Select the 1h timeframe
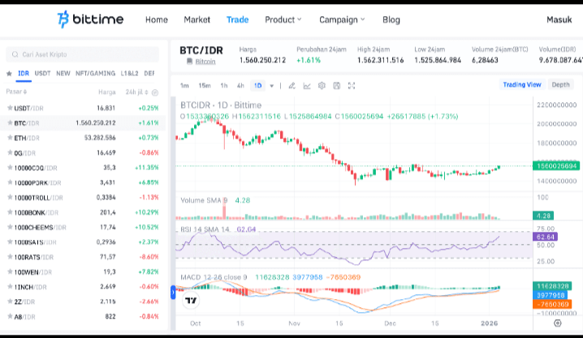This screenshot has width=583, height=338. tap(224, 86)
